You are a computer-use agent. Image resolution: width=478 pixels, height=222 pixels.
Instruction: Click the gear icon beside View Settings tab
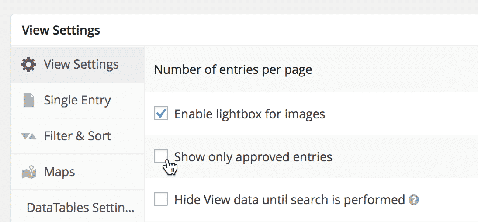tap(28, 65)
